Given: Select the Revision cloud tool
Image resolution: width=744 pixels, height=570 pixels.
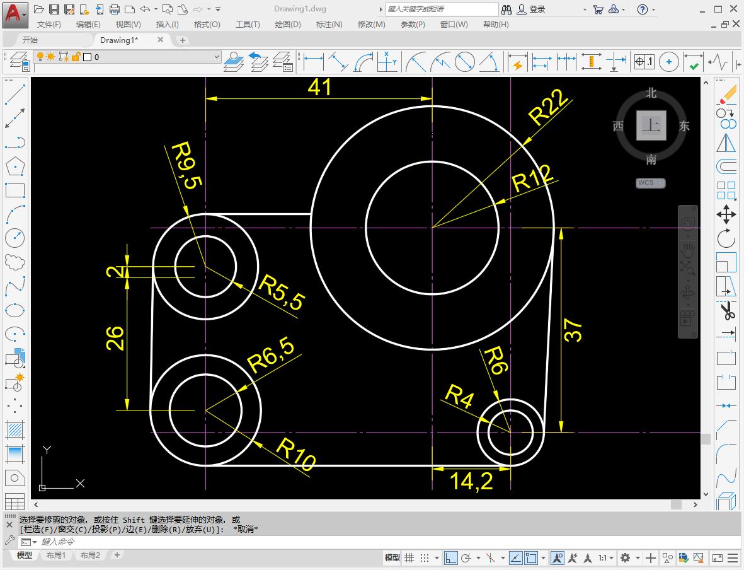Looking at the screenshot, I should (x=14, y=262).
